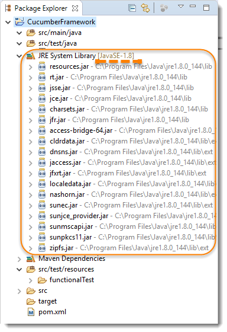Click the Collapse All toolbar icon

click(x=132, y=8)
